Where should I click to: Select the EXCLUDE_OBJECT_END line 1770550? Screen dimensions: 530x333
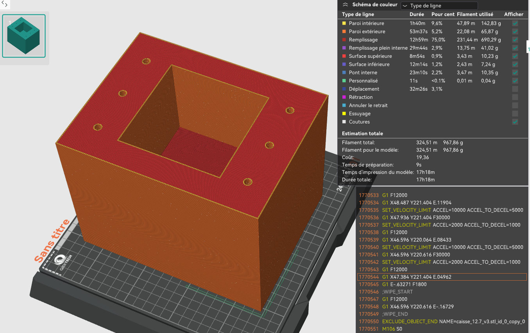[x=442, y=322]
